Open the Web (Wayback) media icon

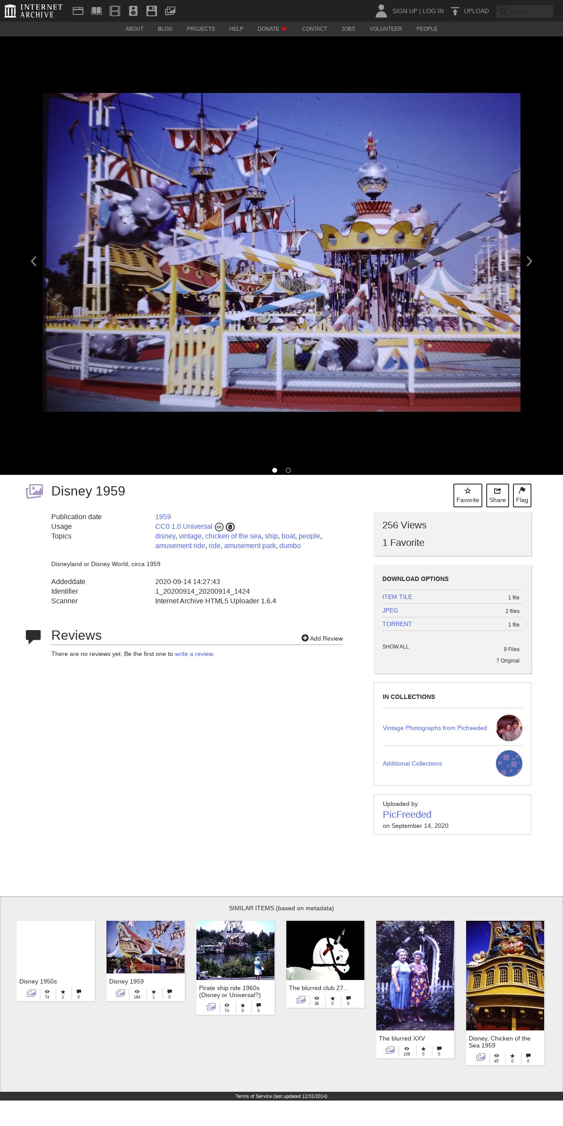78,11
